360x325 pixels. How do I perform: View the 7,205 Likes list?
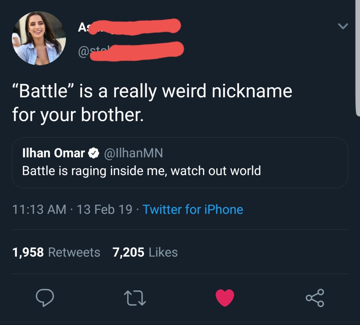point(145,252)
